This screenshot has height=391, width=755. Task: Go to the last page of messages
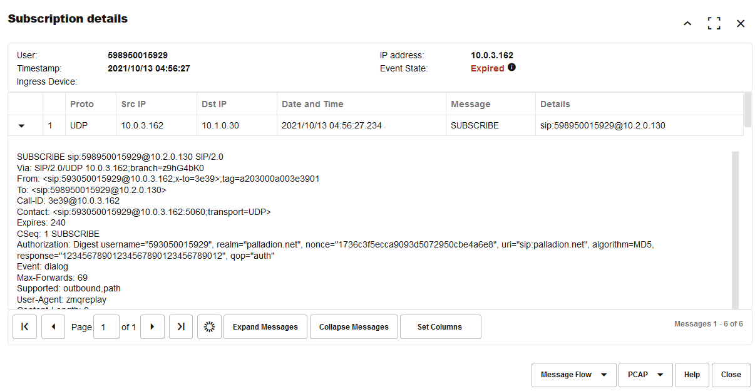(x=181, y=326)
